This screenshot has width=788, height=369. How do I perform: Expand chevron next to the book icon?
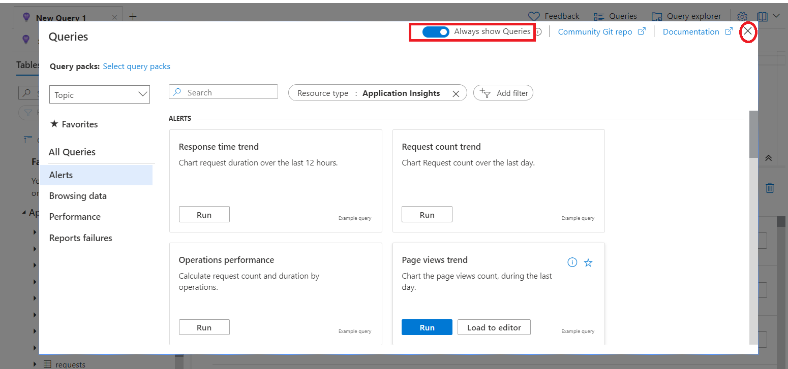776,16
